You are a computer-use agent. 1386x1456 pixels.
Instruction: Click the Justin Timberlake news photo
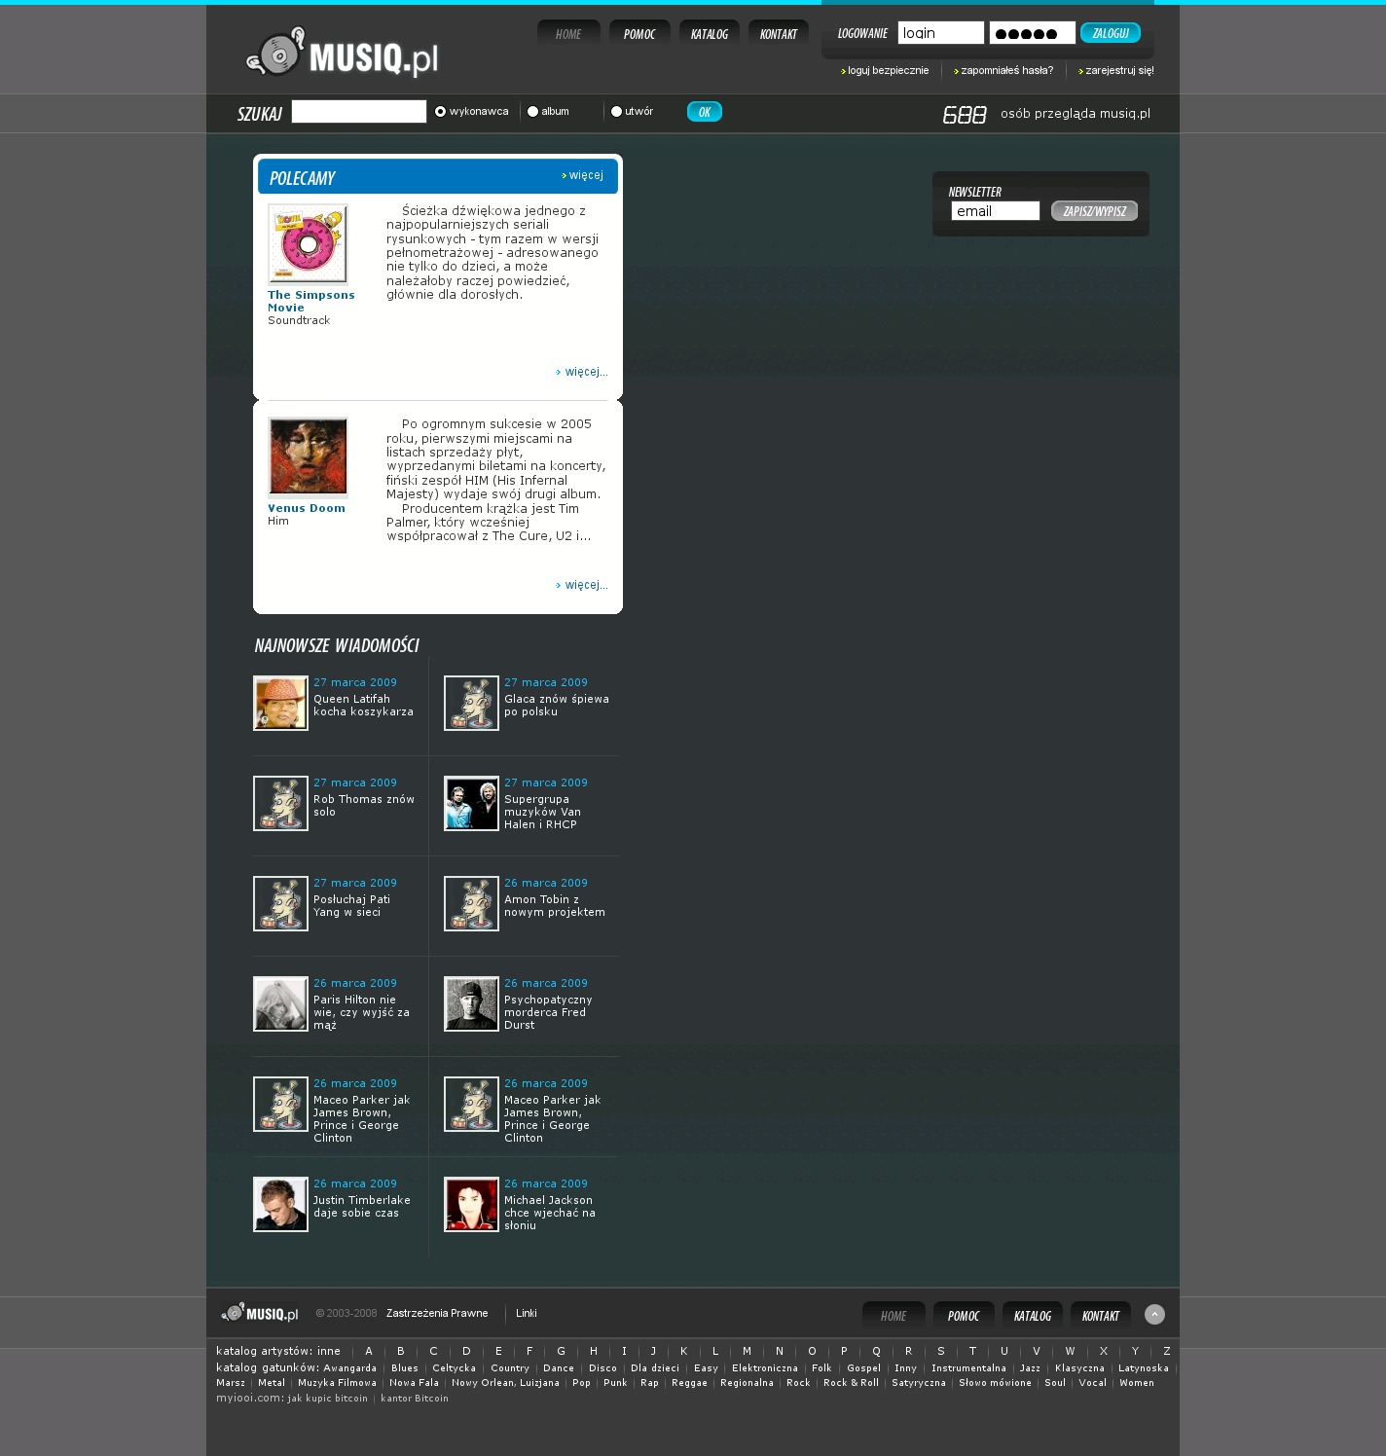[280, 1204]
